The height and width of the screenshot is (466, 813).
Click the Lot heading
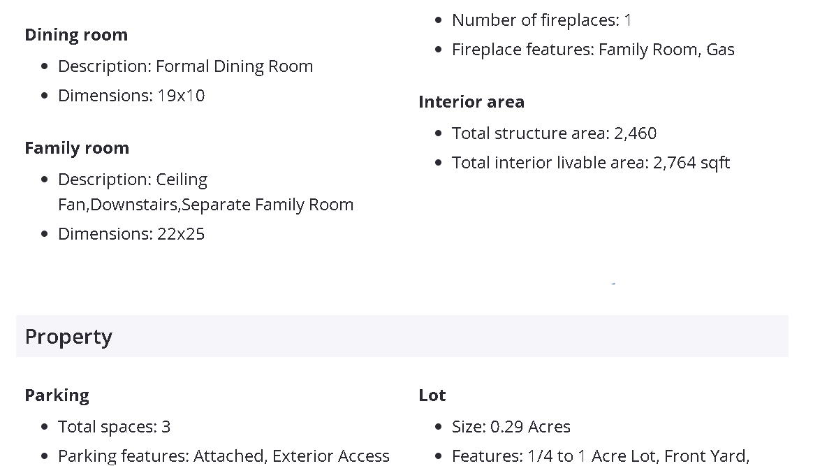(x=432, y=395)
